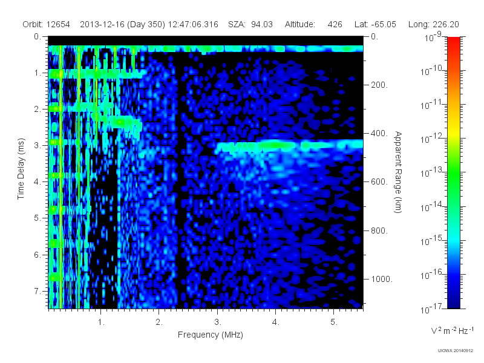Click the 200. apparent range tick label
The width and height of the screenshot is (484, 363).
click(379, 85)
